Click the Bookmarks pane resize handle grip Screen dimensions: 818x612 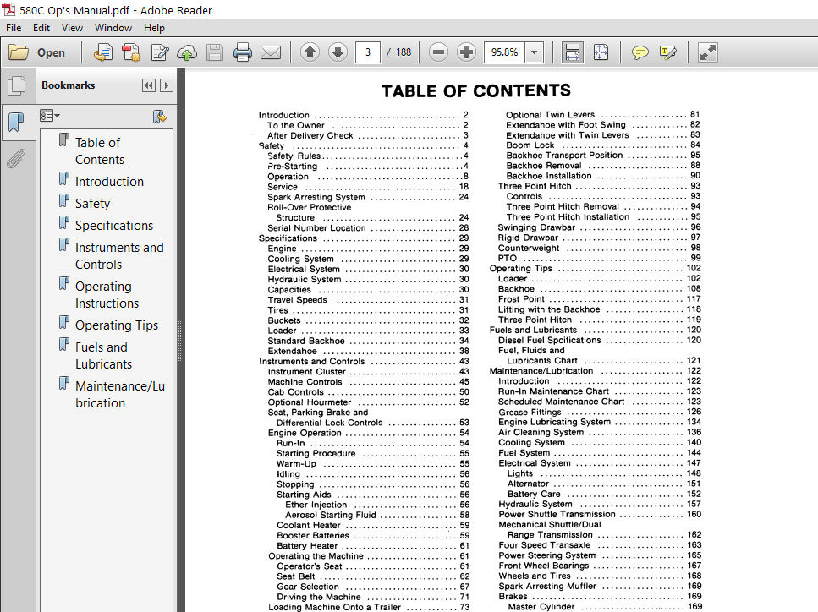[180, 341]
